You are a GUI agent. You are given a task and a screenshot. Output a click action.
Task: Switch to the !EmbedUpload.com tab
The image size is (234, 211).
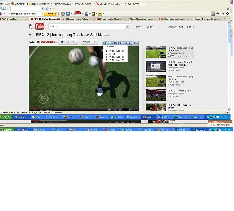[x=141, y=19]
